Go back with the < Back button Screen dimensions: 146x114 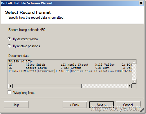tap(75, 105)
